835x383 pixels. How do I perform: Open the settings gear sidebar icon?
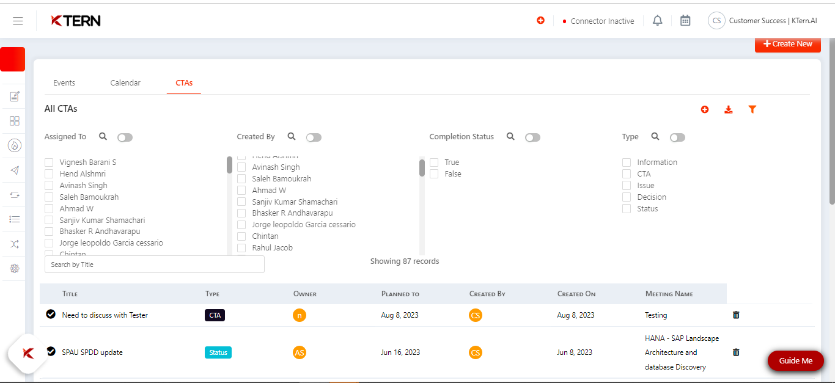point(15,268)
